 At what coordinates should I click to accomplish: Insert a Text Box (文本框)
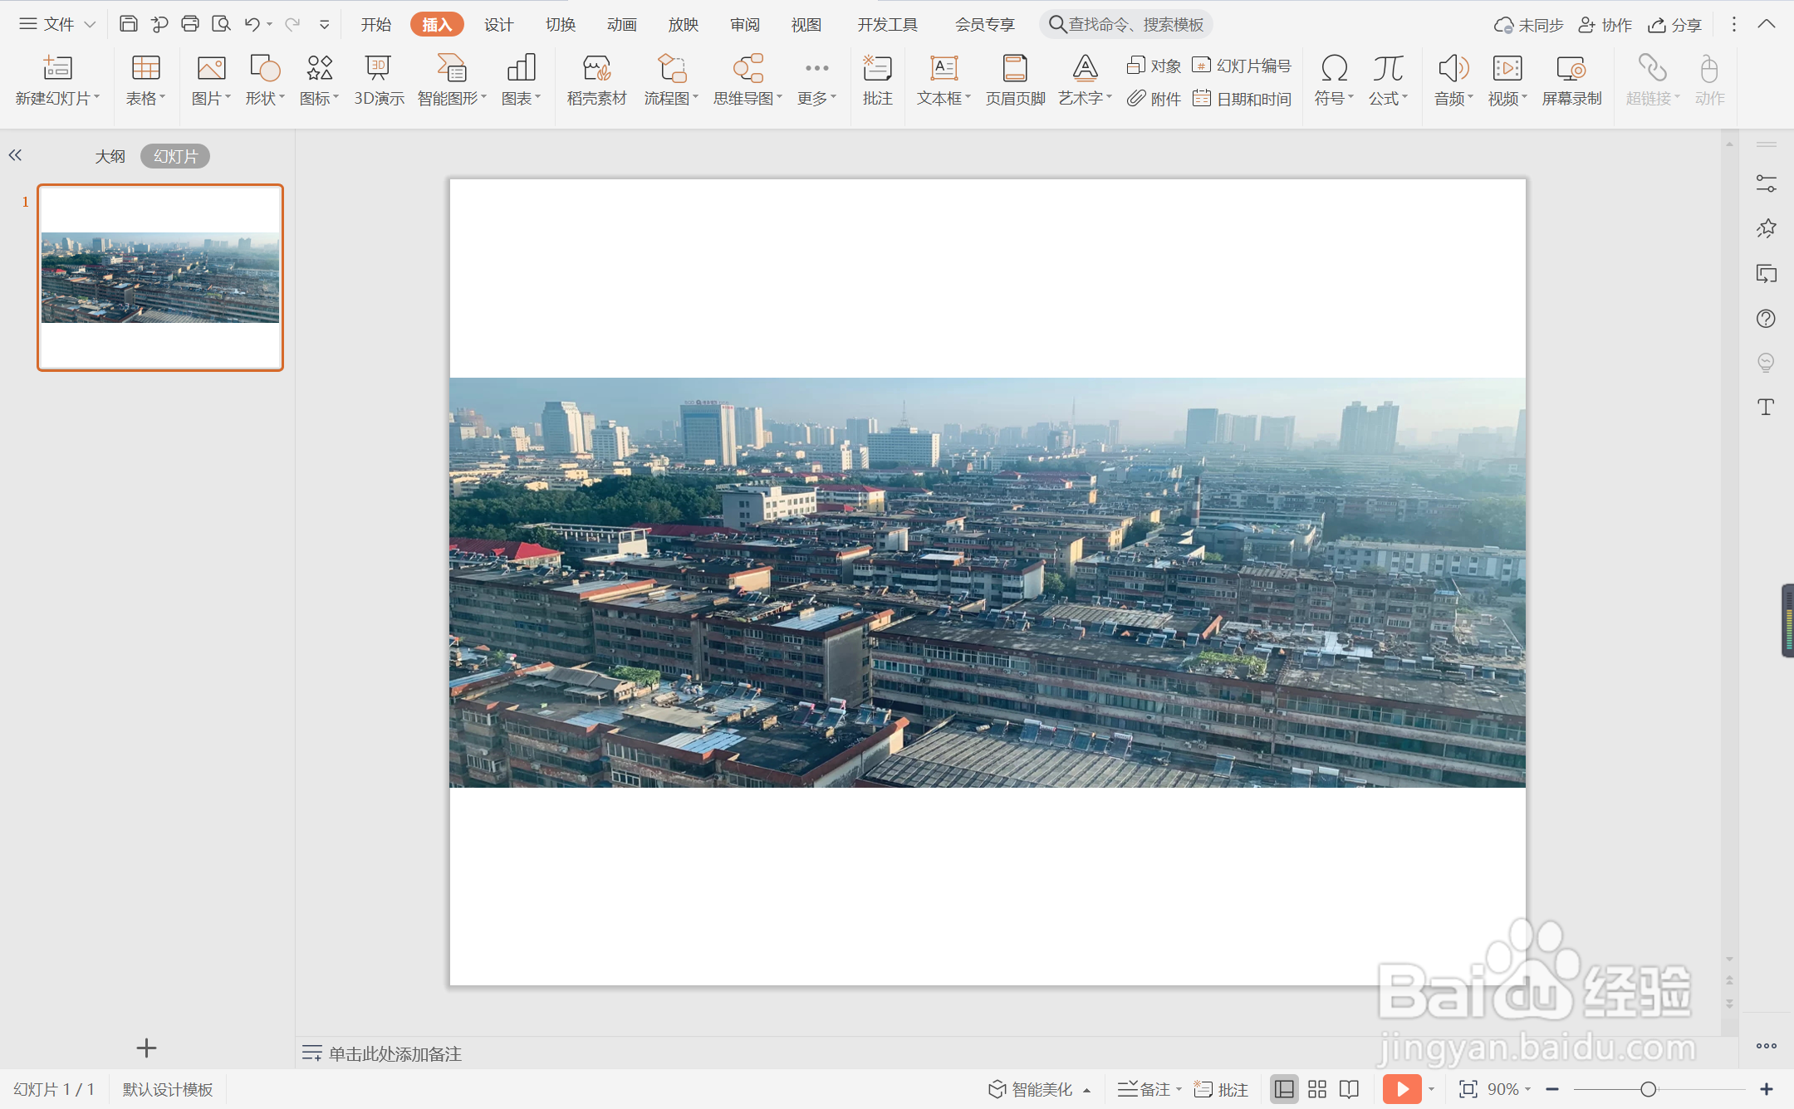[x=944, y=81]
